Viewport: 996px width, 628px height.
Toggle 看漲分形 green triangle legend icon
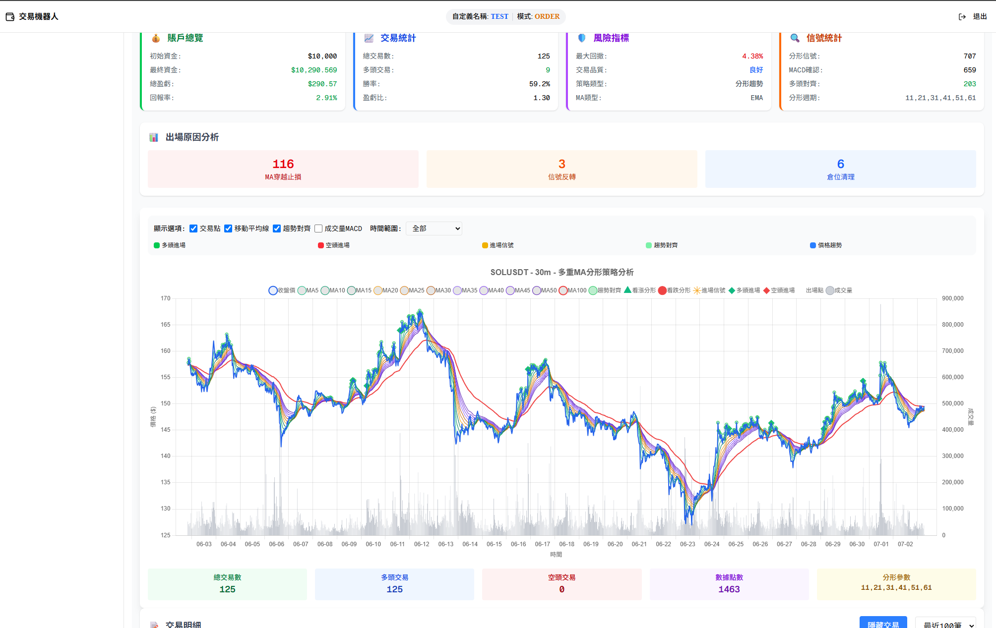point(627,290)
